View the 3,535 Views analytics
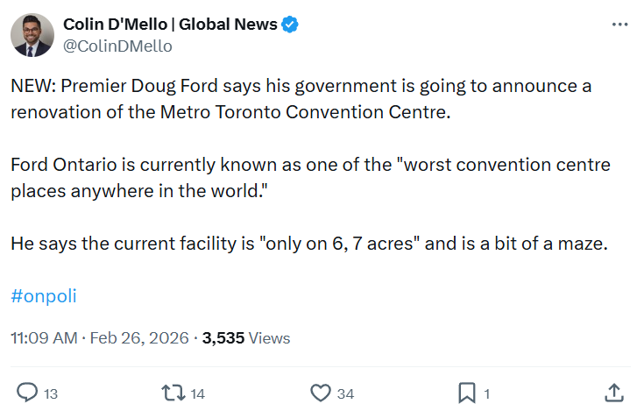 pyautogui.click(x=246, y=338)
